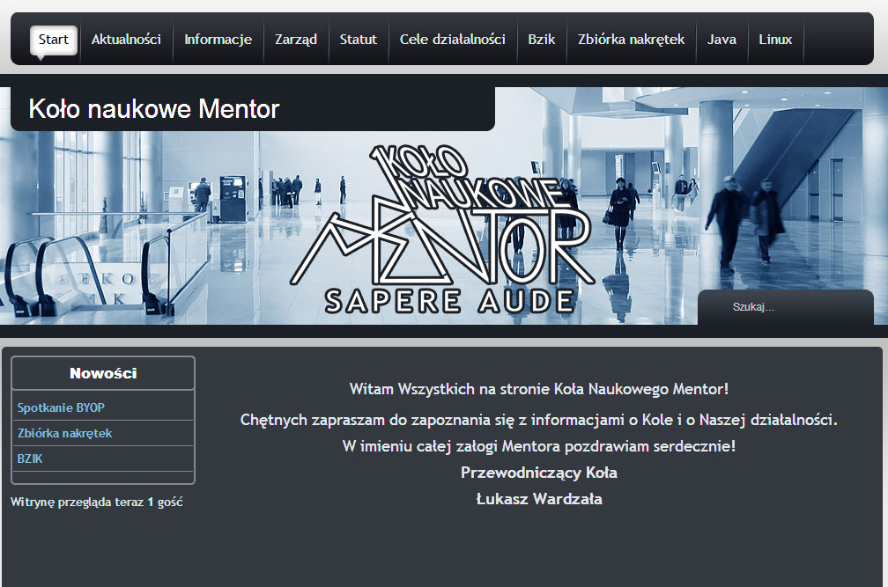The image size is (888, 587).
Task: Open Zbiórka nakrętek link in Nowości
Action: [64, 433]
